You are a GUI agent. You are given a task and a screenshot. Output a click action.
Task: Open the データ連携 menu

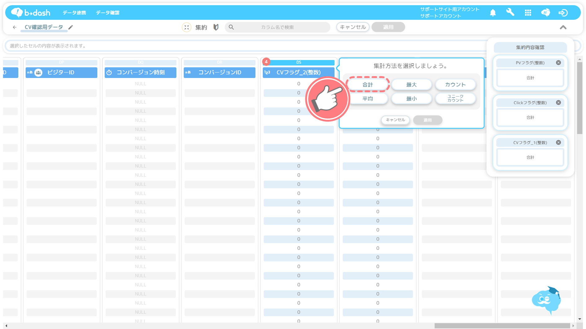click(x=74, y=13)
